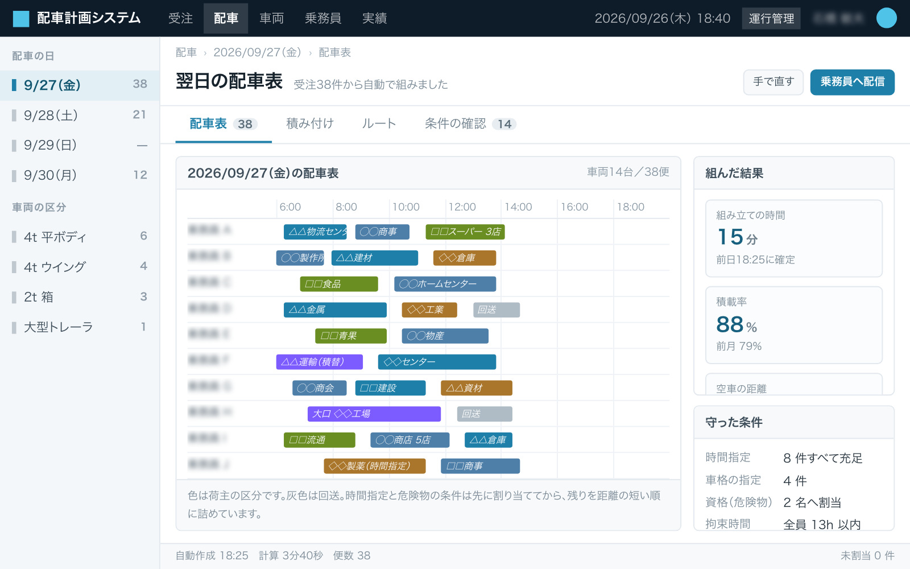Filter by 4t ウイング vehicles
Screen dimensions: 910x569
tap(80, 267)
